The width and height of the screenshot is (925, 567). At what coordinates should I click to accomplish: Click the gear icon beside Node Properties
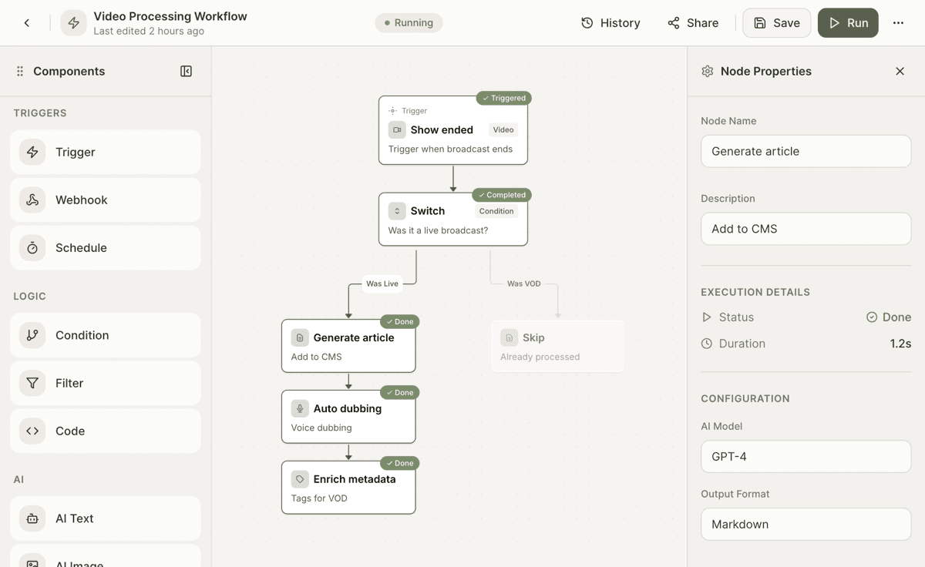[x=707, y=71]
